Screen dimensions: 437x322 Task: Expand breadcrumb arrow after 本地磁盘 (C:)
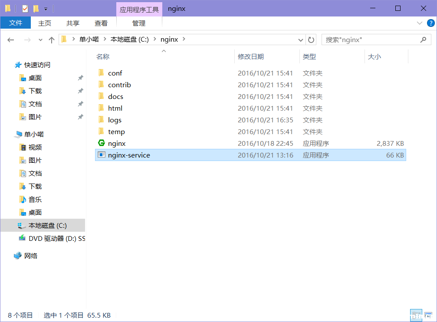[154, 39]
